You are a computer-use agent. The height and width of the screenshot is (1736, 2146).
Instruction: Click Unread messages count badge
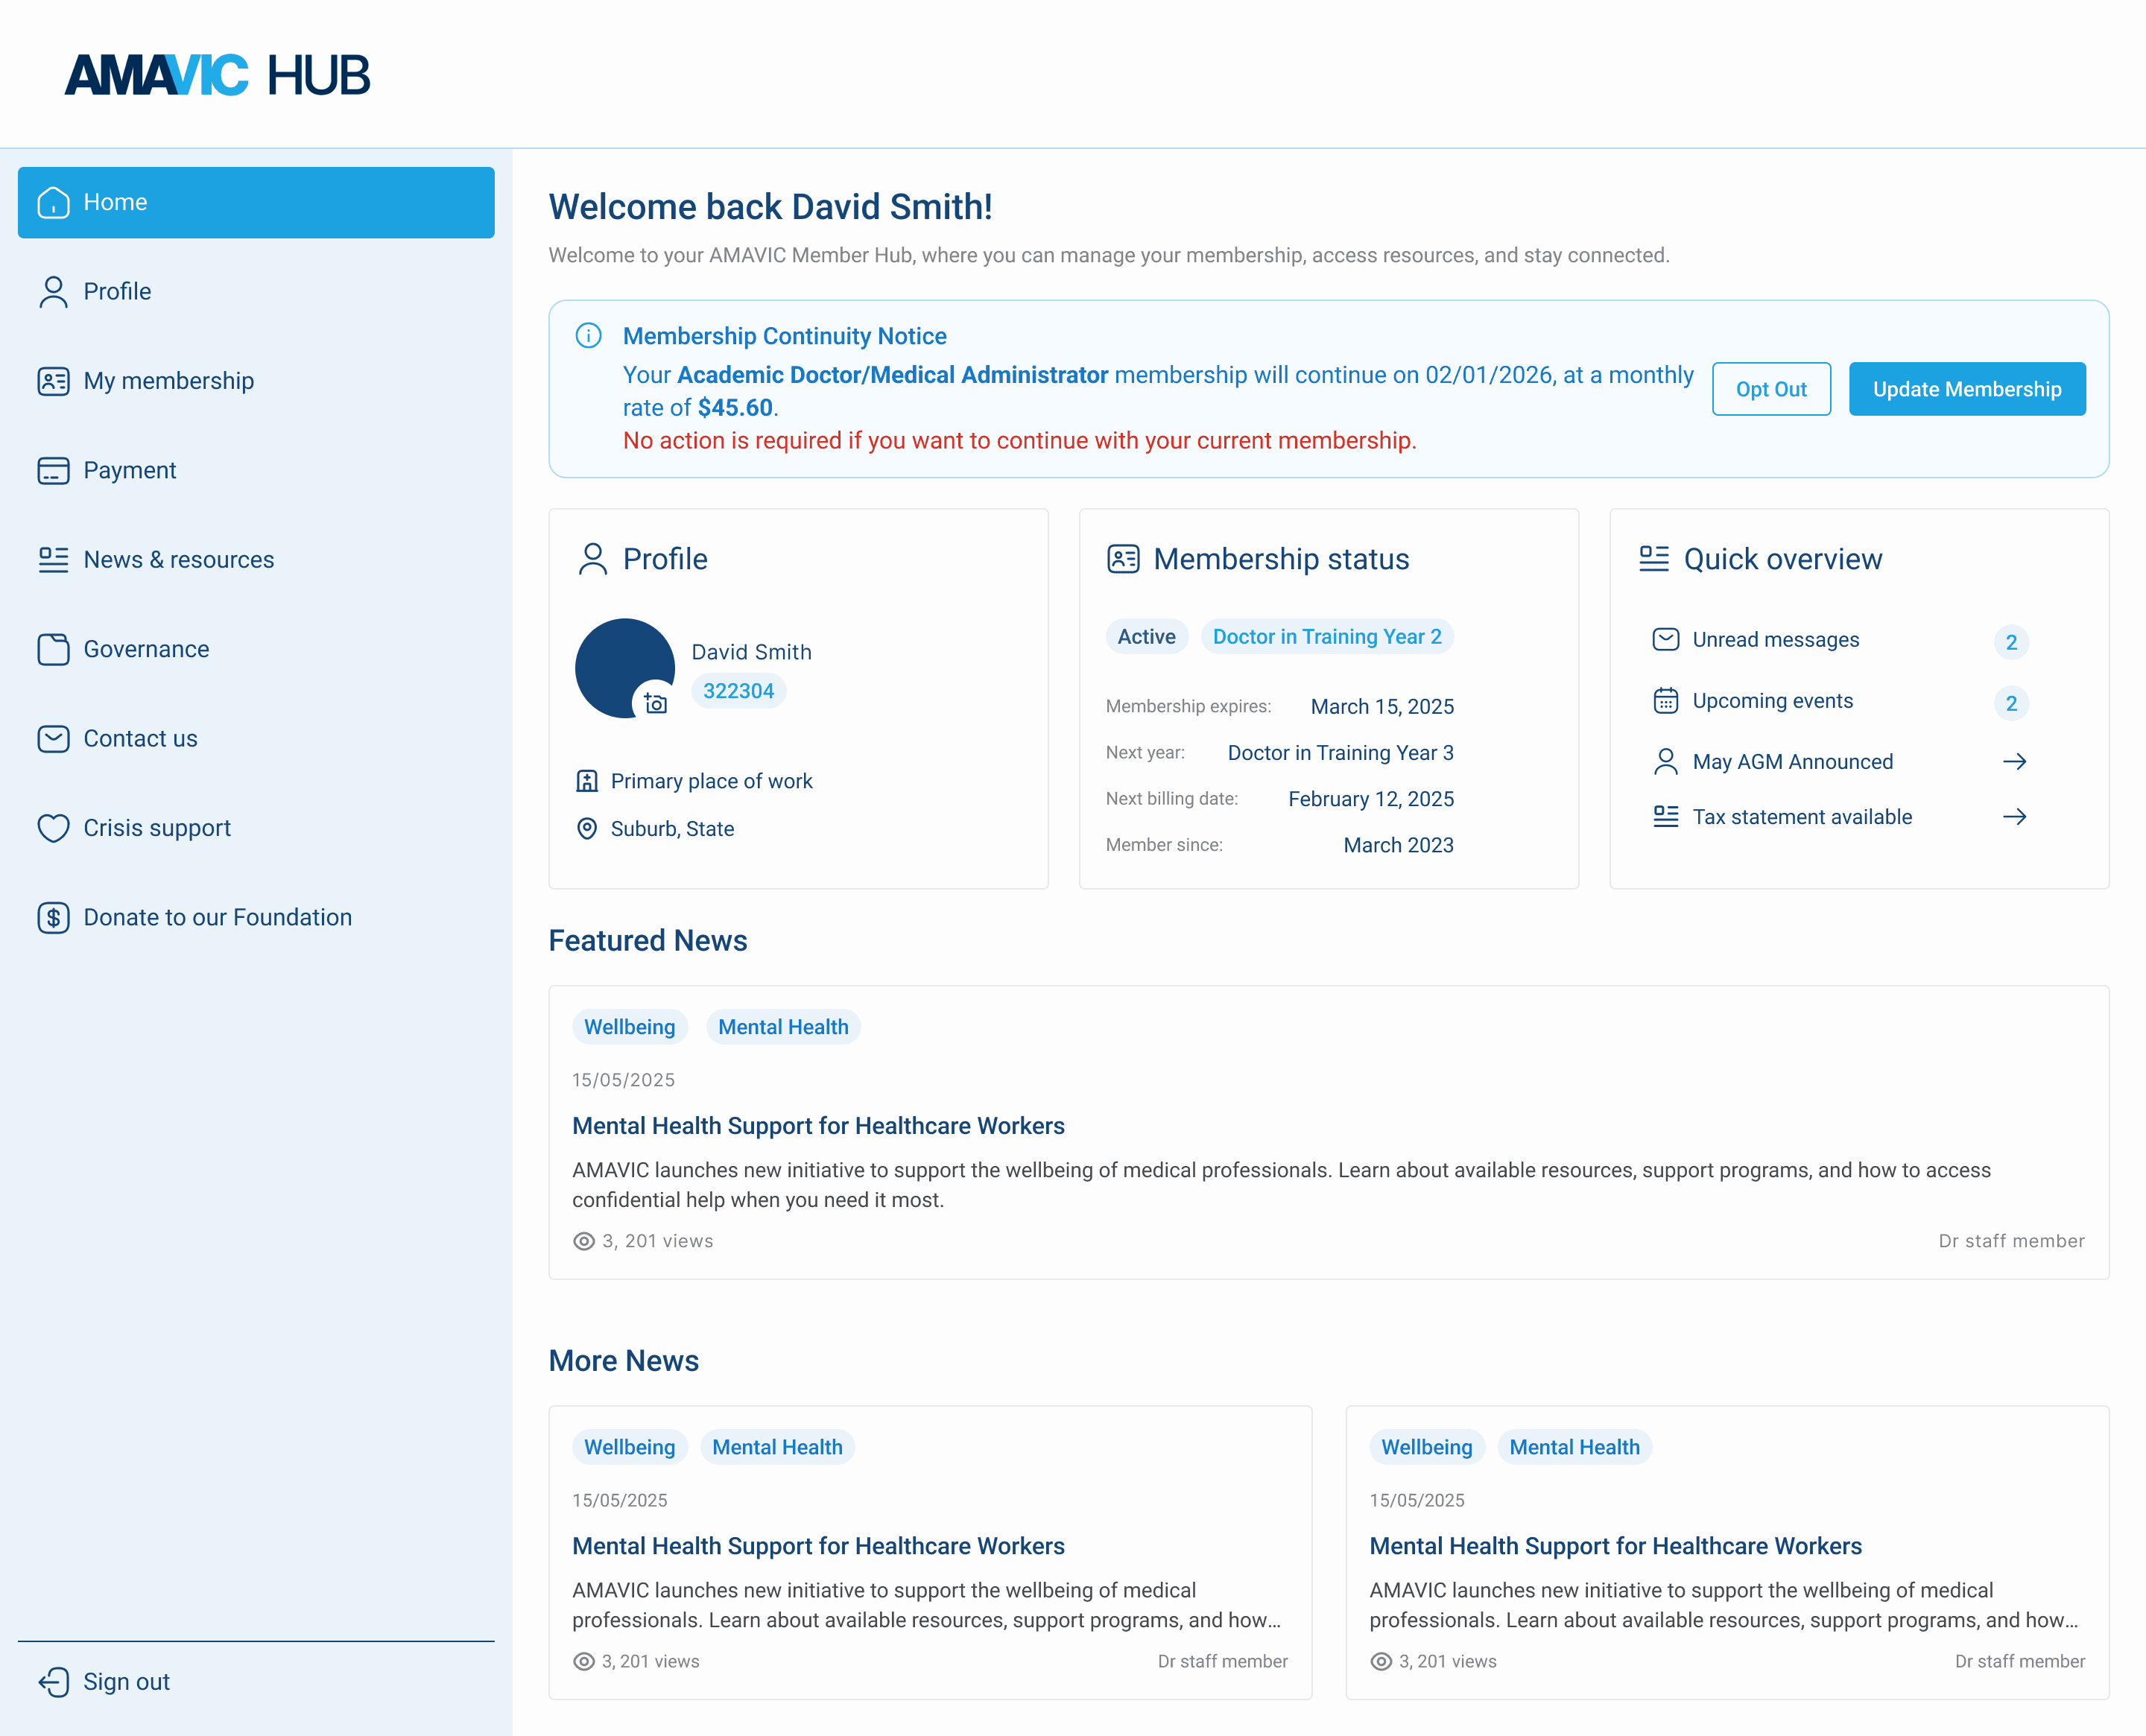click(x=2011, y=642)
